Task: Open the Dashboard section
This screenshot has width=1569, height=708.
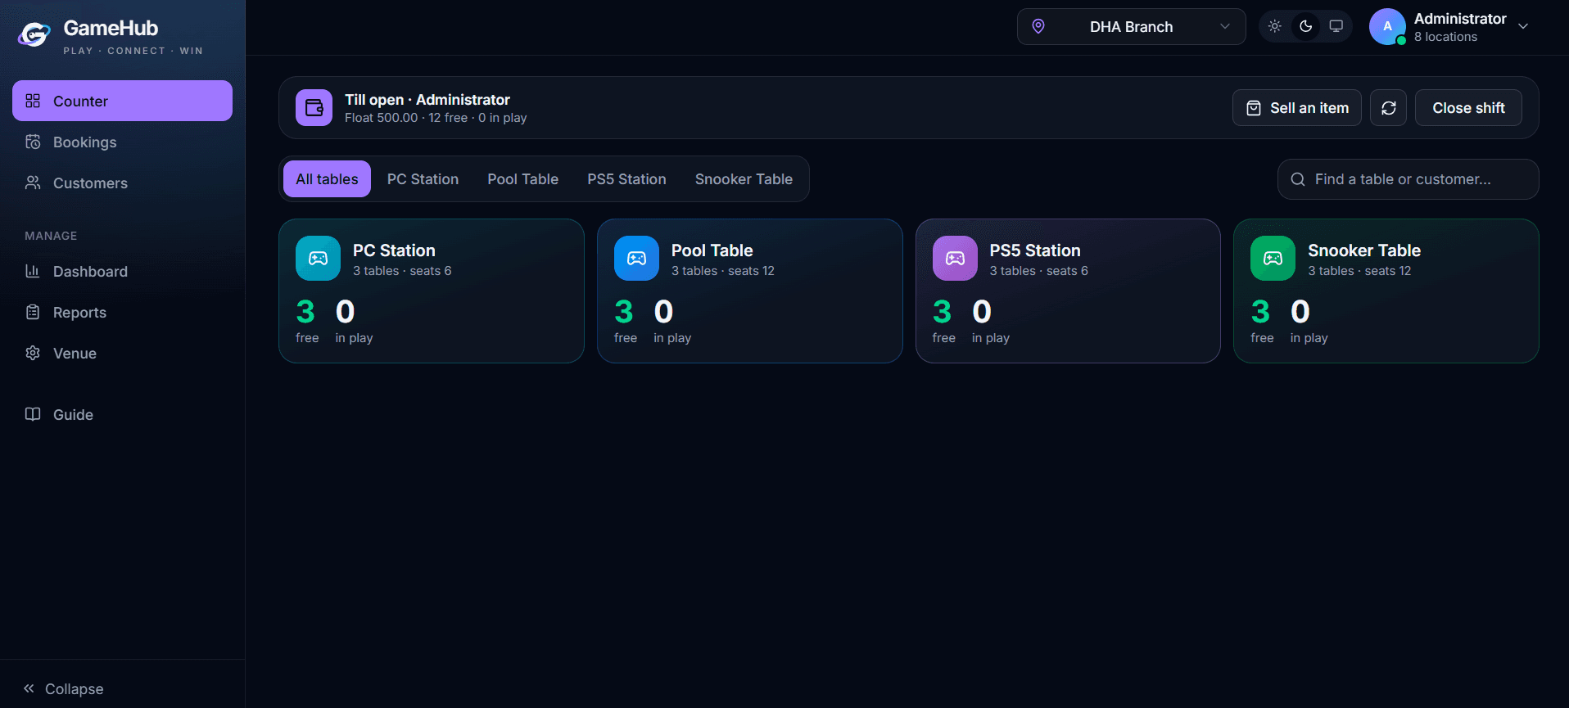Action: (x=122, y=271)
